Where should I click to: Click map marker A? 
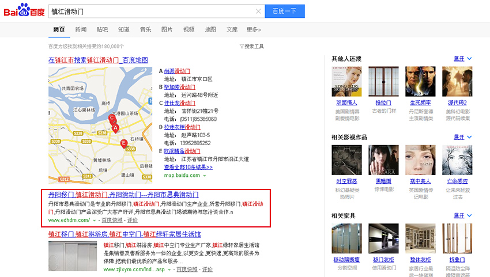(x=116, y=128)
